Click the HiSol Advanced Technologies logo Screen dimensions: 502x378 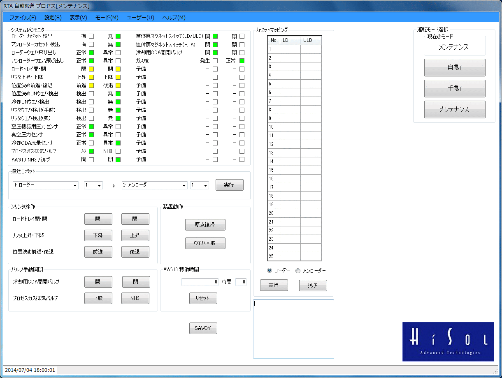[x=448, y=341]
